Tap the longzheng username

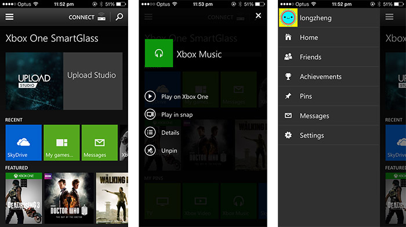316,18
